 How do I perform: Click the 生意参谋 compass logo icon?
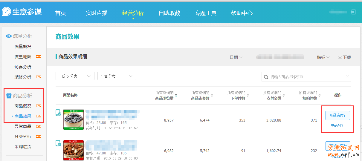click(6, 12)
